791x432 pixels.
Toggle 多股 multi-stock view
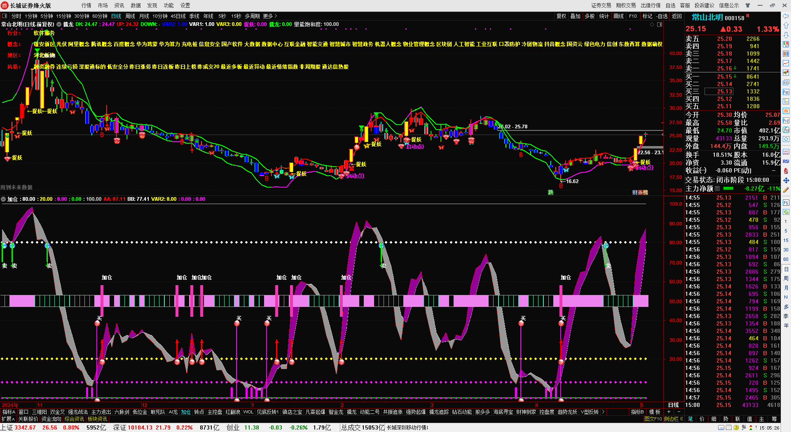click(590, 16)
